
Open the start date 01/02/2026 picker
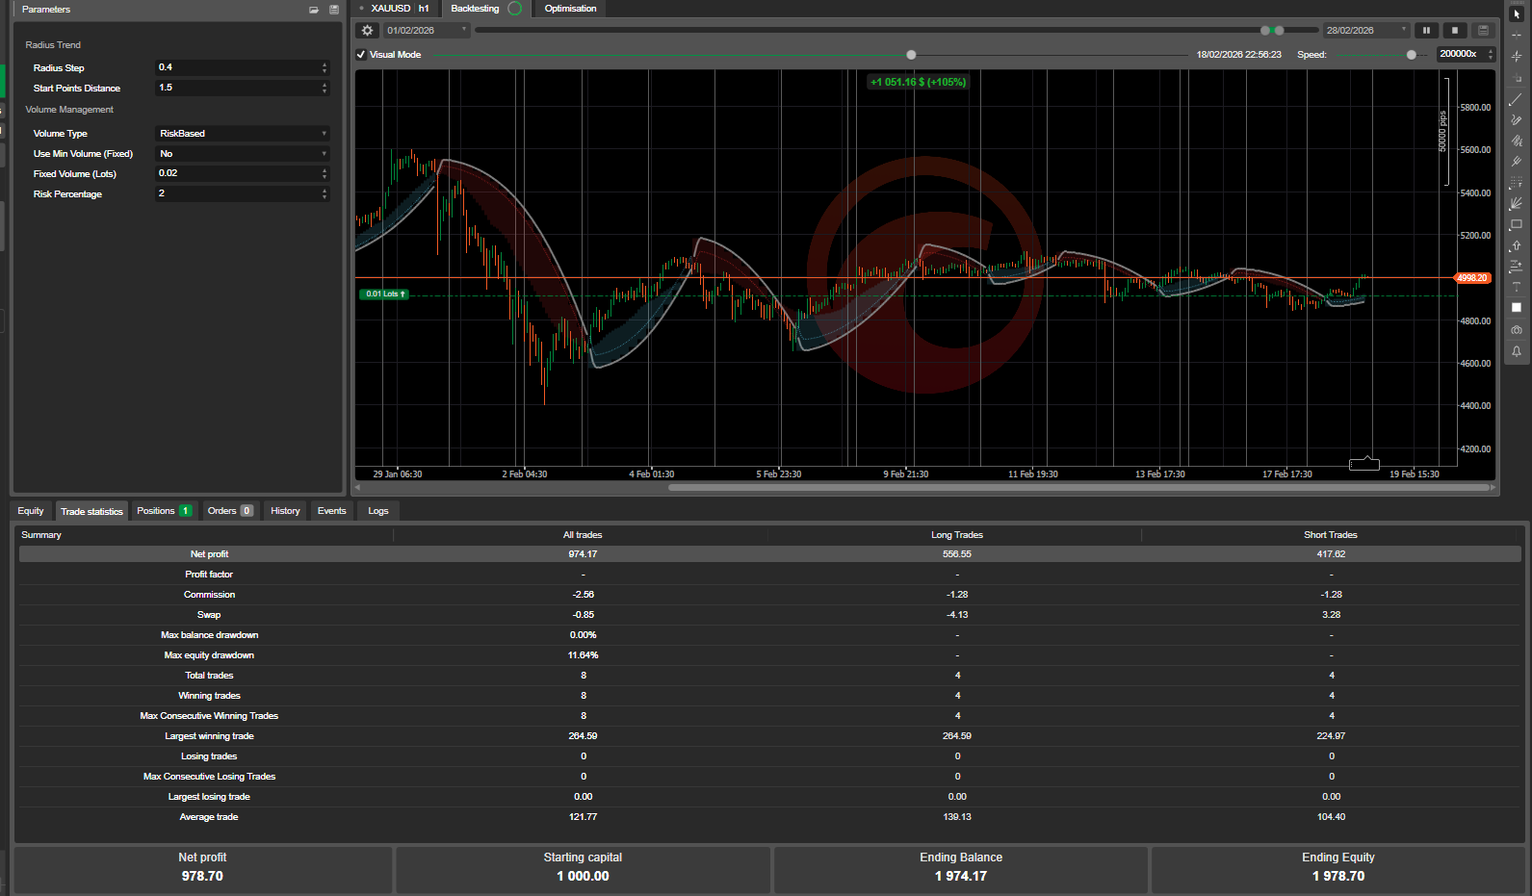(426, 31)
